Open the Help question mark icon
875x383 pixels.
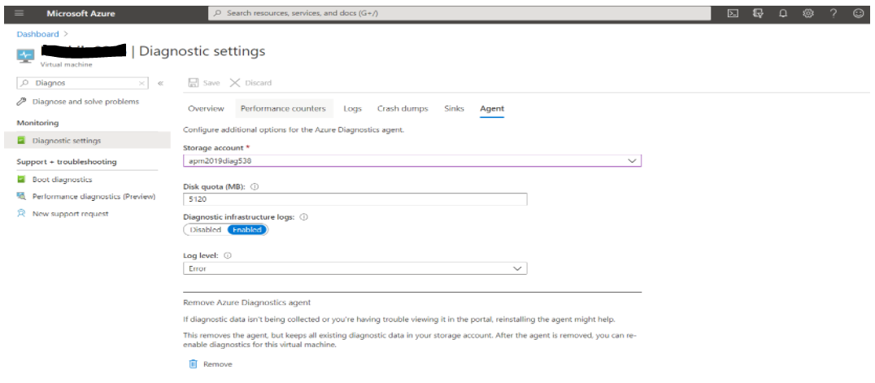point(834,13)
